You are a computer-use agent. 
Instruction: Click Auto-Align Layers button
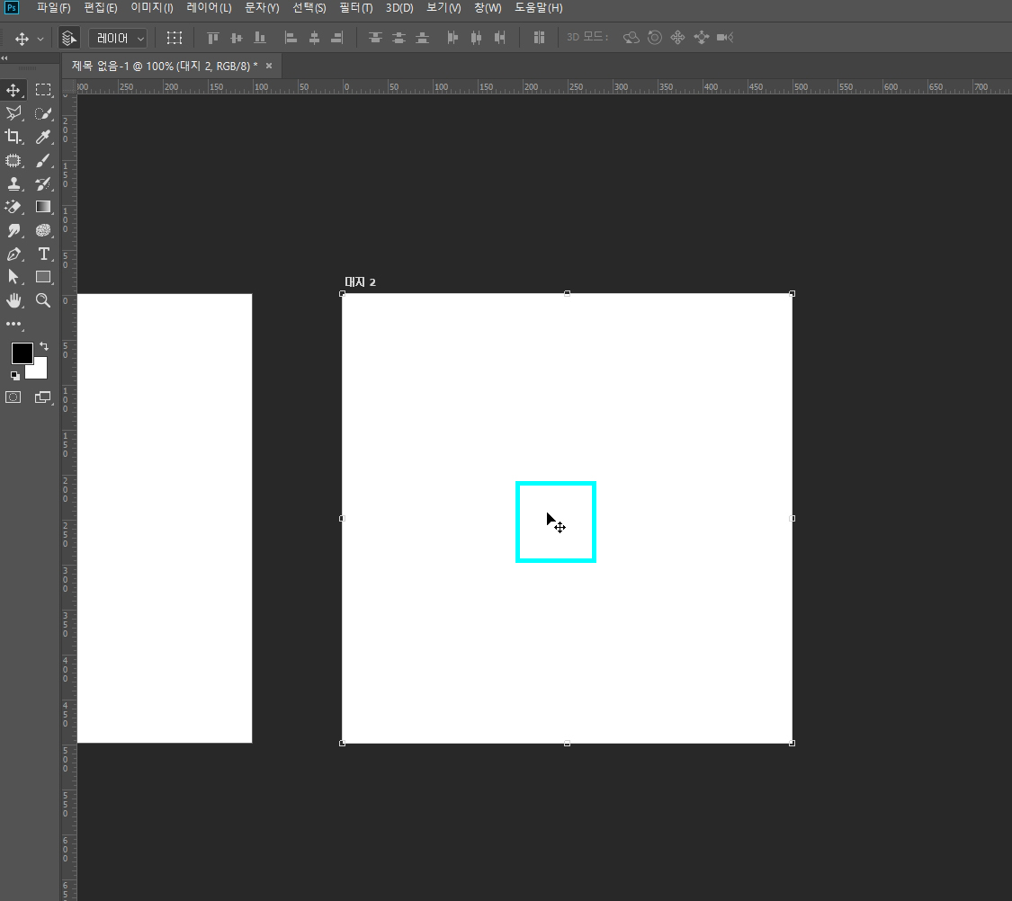539,38
